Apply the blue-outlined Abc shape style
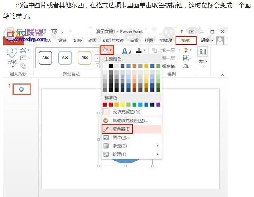Screen dimensions: 254x197 (65, 58)
